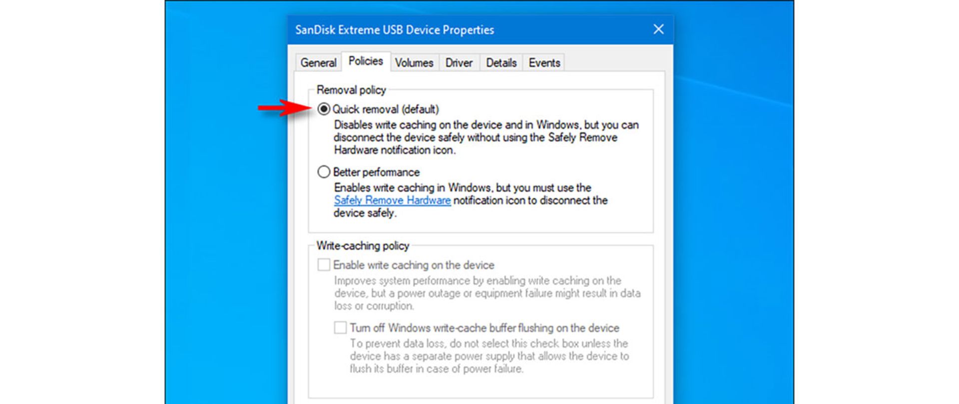Image resolution: width=959 pixels, height=404 pixels.
Task: Click the Enable write caching label text
Action: click(414, 265)
